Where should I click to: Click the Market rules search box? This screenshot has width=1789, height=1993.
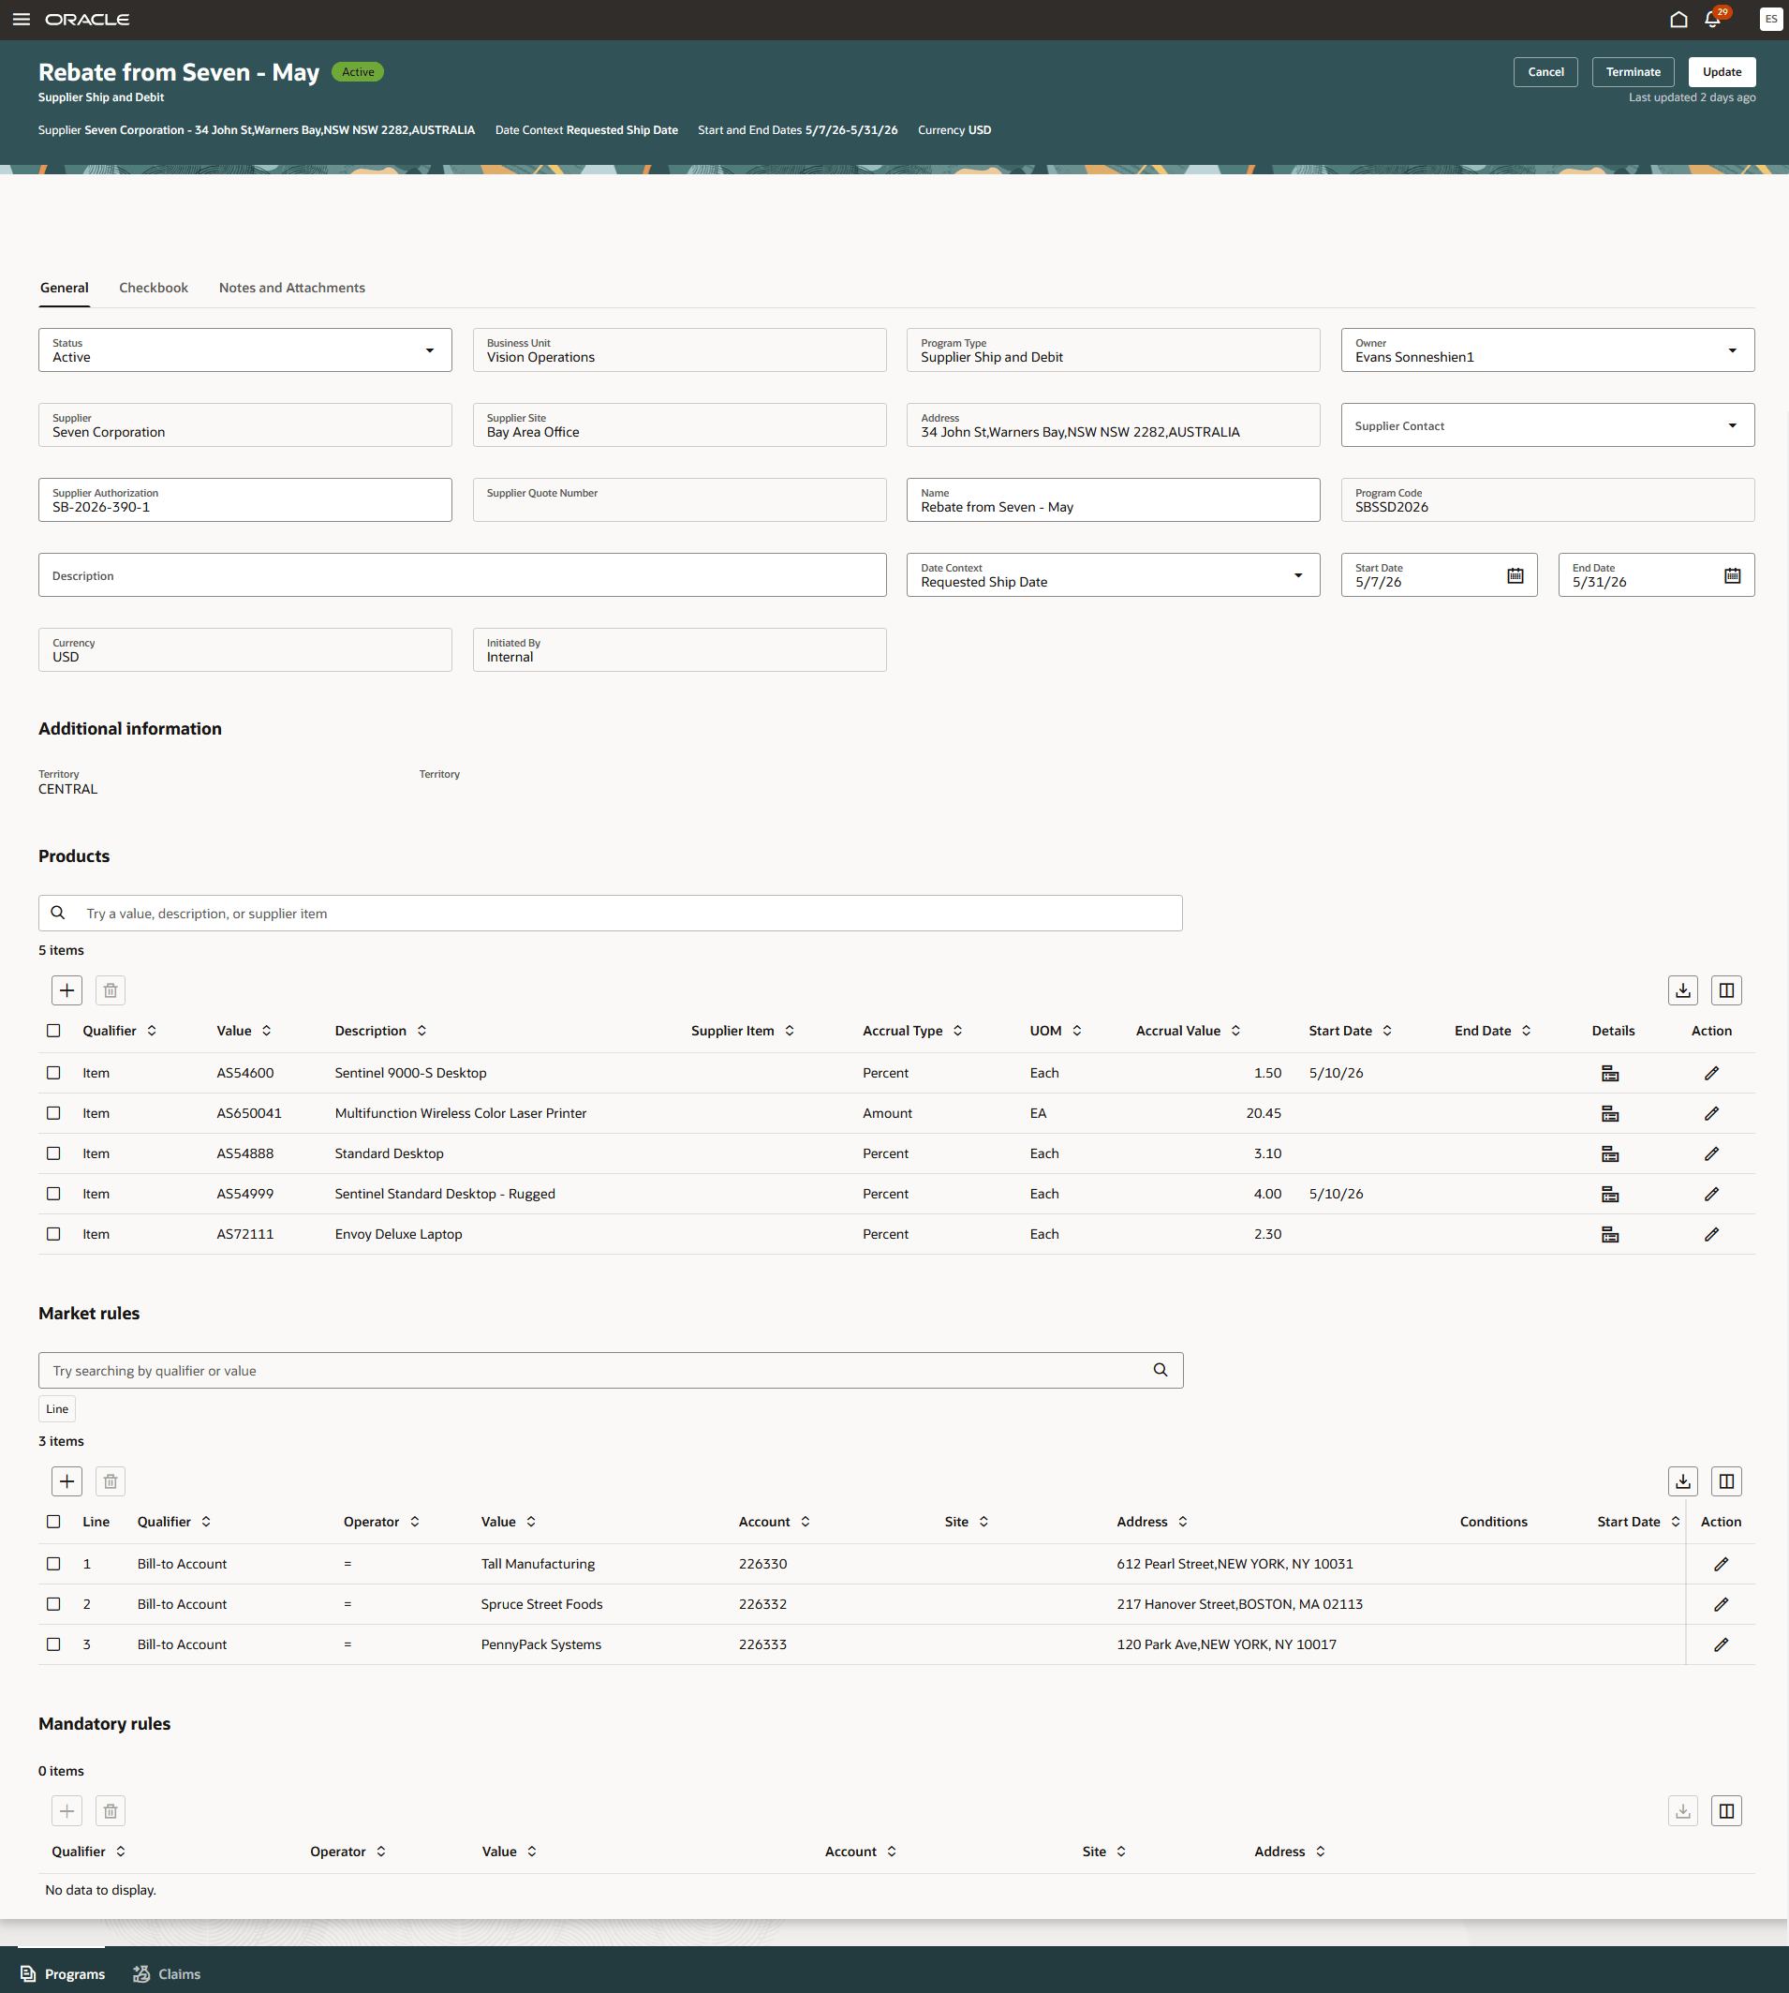click(611, 1371)
